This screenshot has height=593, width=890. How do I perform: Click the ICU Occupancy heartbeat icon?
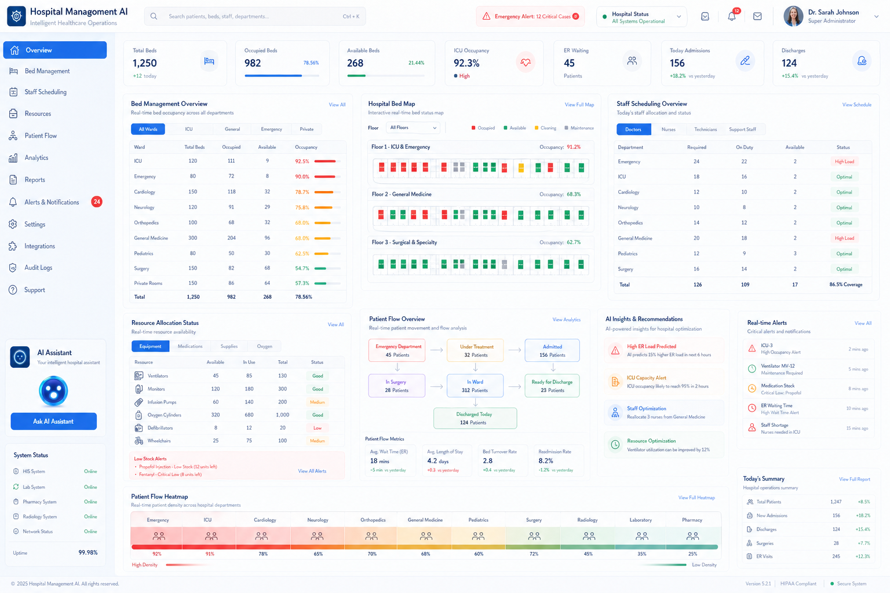526,61
